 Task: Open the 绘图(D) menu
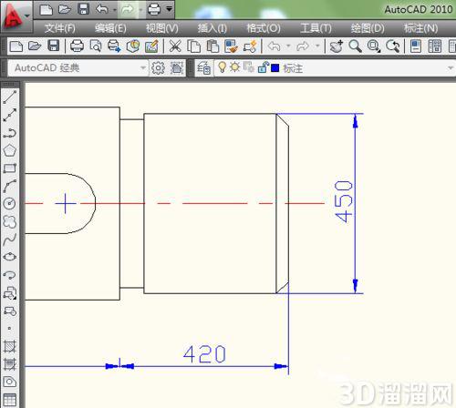point(368,28)
